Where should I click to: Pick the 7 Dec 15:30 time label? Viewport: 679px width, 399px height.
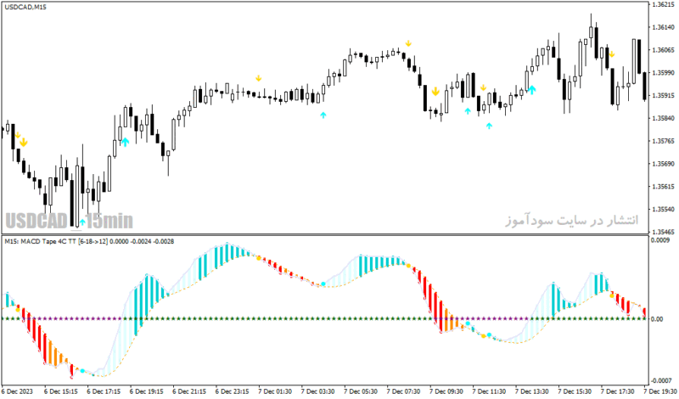(575, 391)
